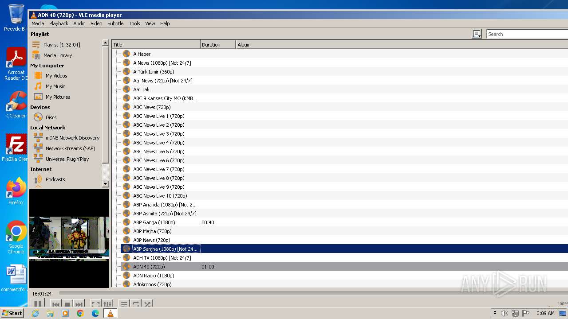This screenshot has width=568, height=319.
Task: Open CCleaner desktop shortcut
Action: click(x=16, y=105)
